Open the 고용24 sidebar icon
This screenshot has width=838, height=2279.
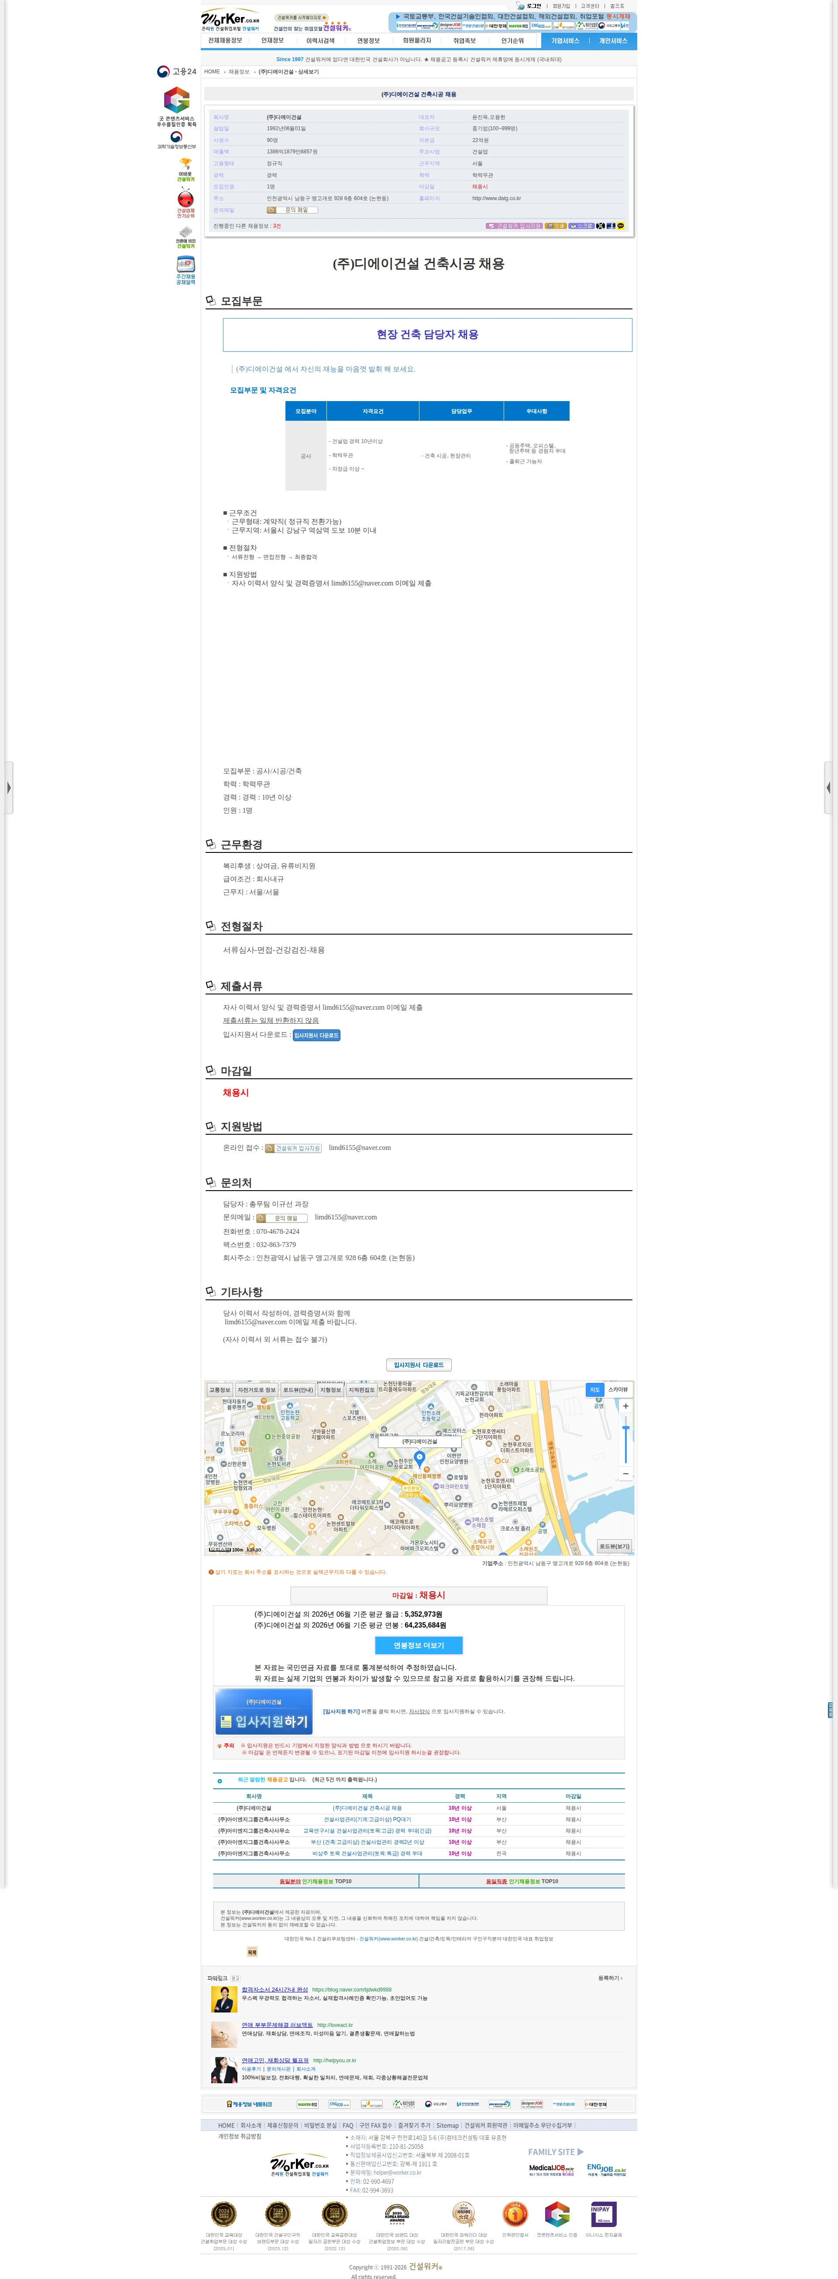(x=177, y=72)
